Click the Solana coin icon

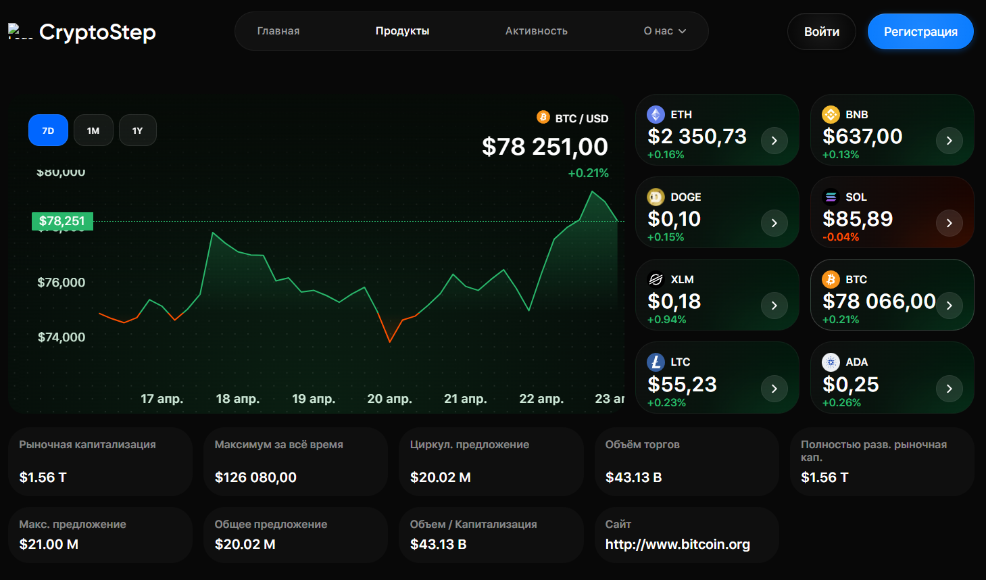pyautogui.click(x=831, y=197)
